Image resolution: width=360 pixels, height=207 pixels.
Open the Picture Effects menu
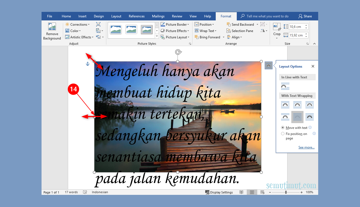(175, 31)
